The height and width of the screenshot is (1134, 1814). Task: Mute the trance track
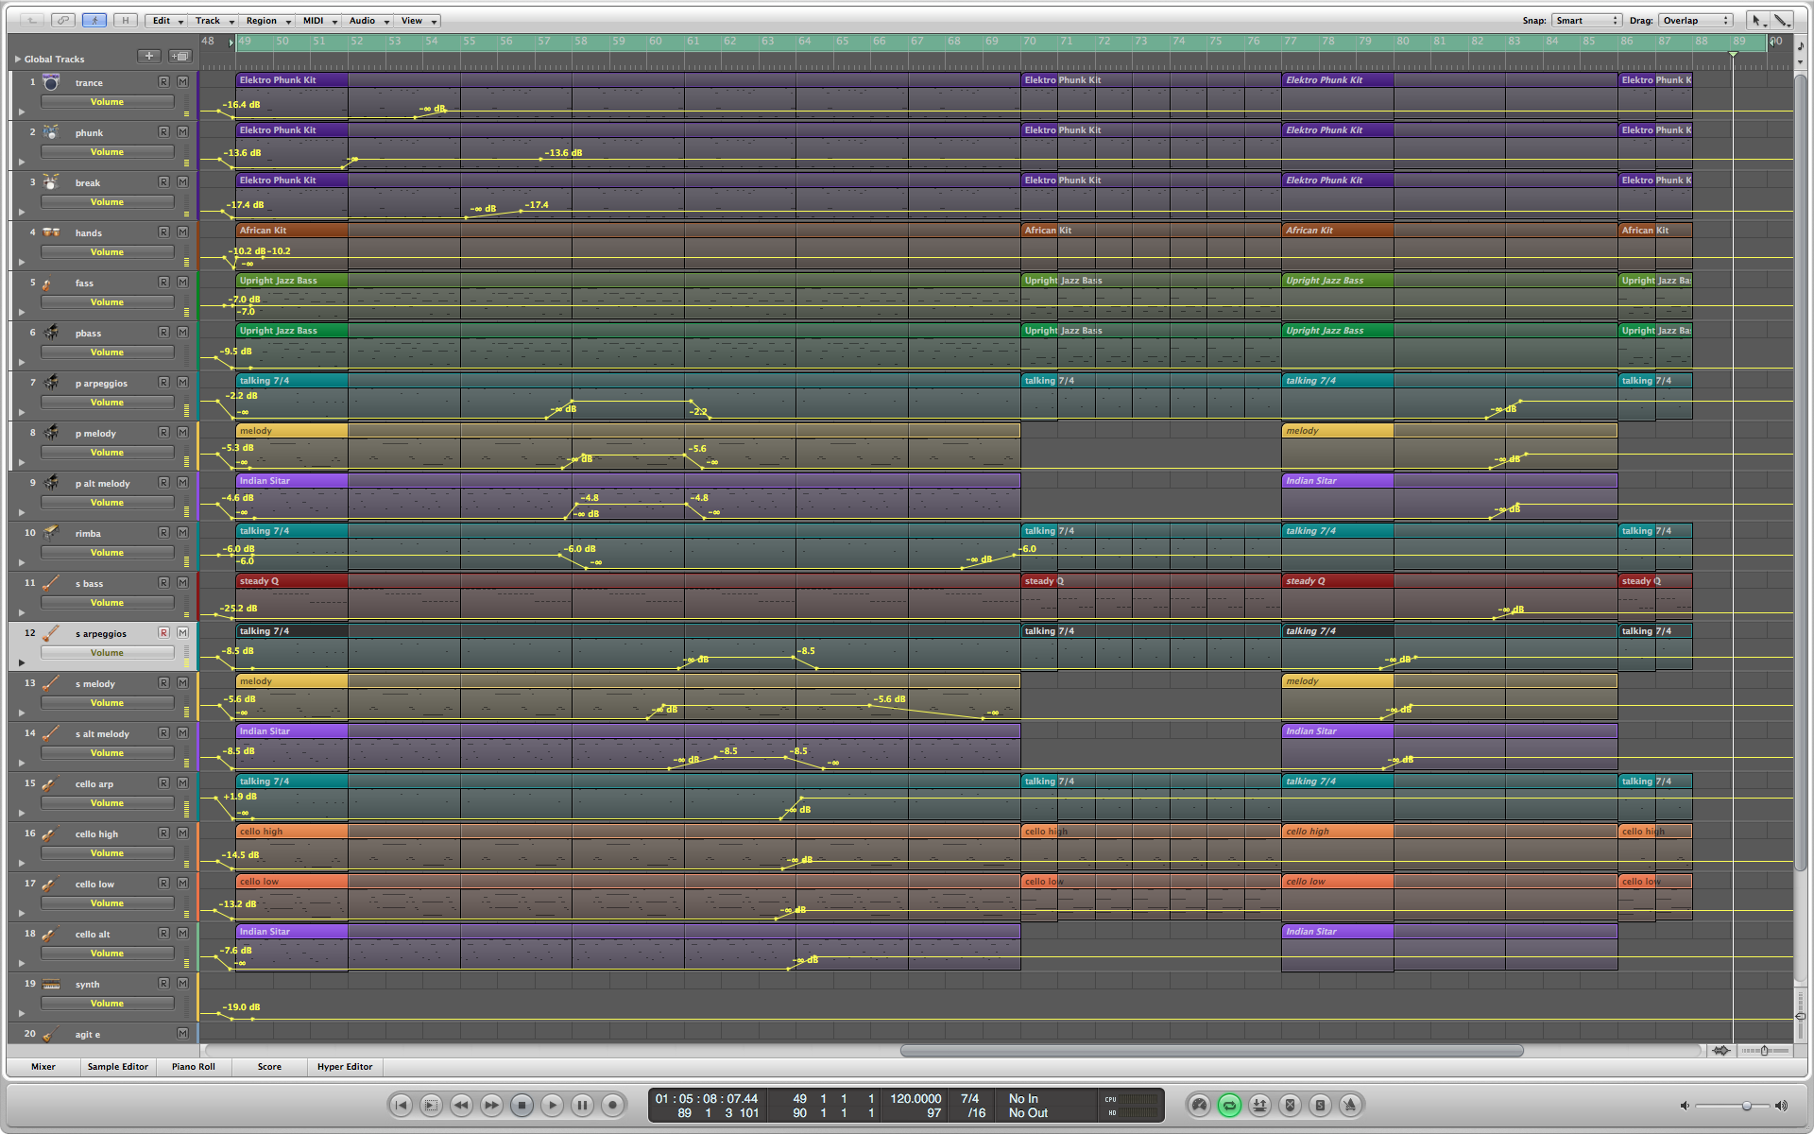[x=182, y=82]
